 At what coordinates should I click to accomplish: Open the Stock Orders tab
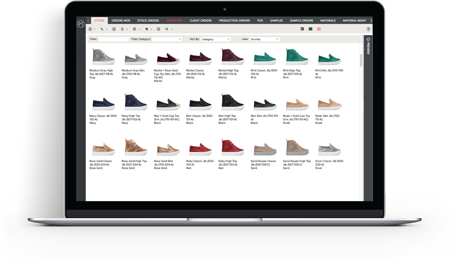click(148, 21)
